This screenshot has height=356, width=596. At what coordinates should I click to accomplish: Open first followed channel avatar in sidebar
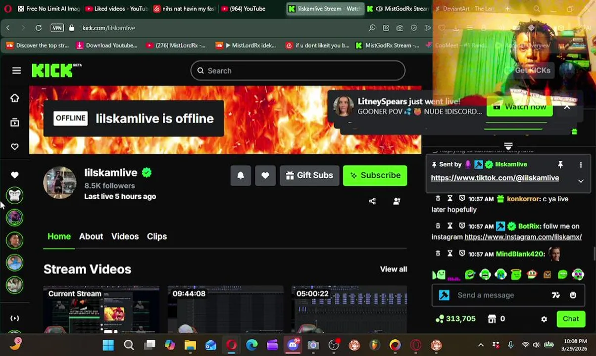click(15, 195)
